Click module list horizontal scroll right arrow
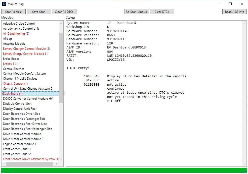The height and width of the screenshot is (174, 248). (57, 164)
